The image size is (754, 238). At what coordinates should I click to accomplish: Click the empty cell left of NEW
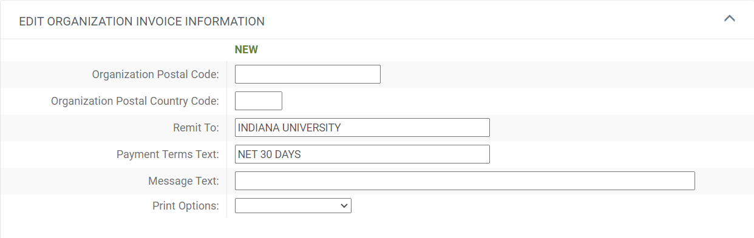[x=114, y=50]
